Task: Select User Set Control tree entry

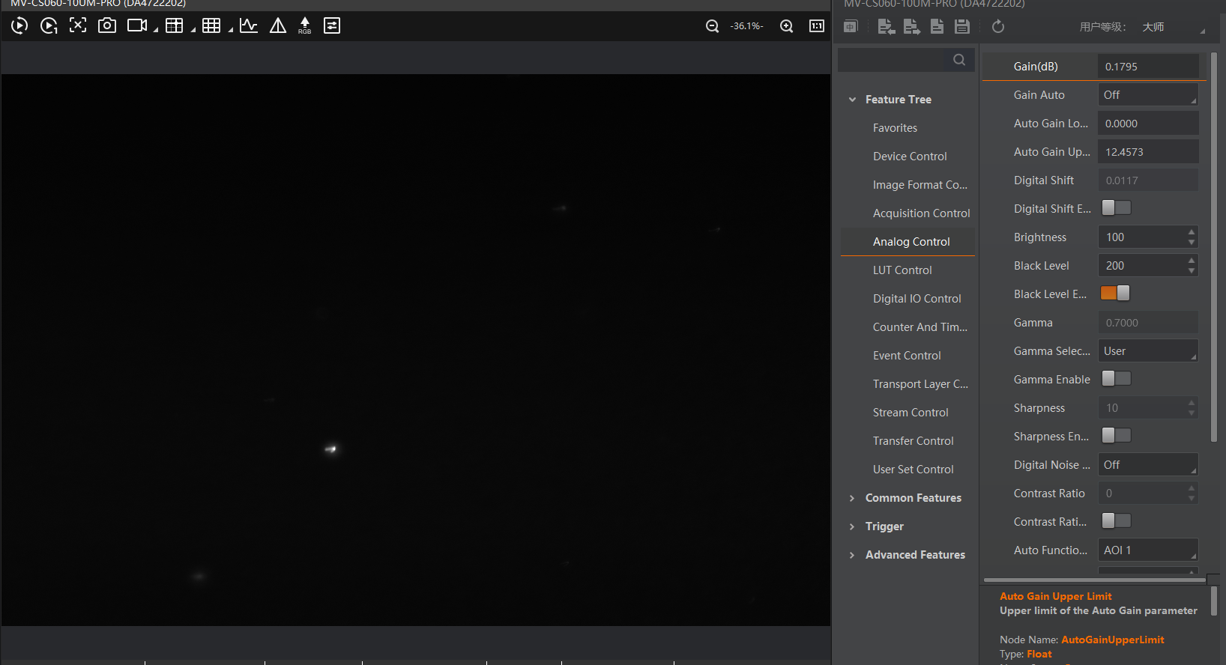Action: pos(913,470)
